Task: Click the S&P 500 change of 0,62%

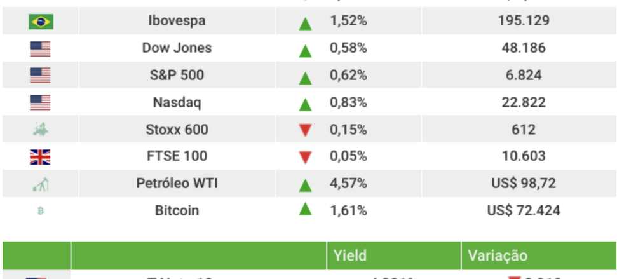Action: coord(348,75)
